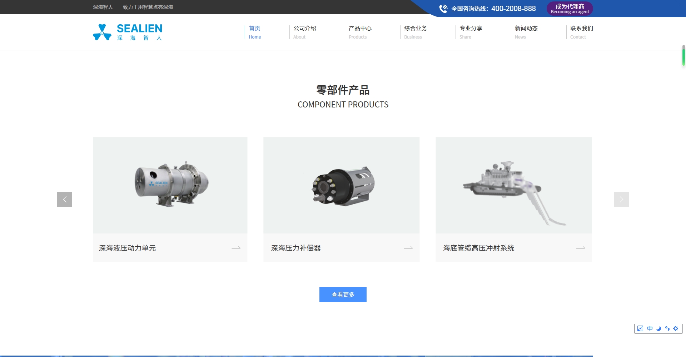Click the hotline phone icon
The height and width of the screenshot is (357, 686).
tap(443, 9)
